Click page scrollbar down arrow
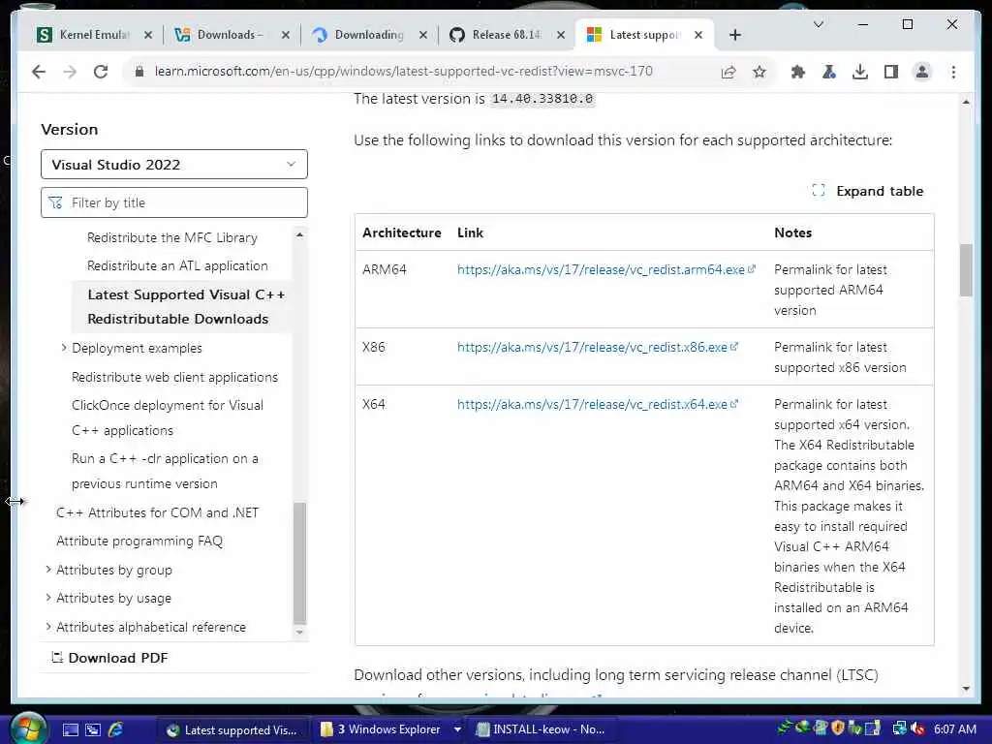Image resolution: width=992 pixels, height=744 pixels. pos(966,689)
